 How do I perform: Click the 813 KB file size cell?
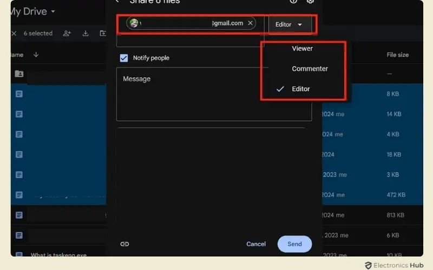396,215
